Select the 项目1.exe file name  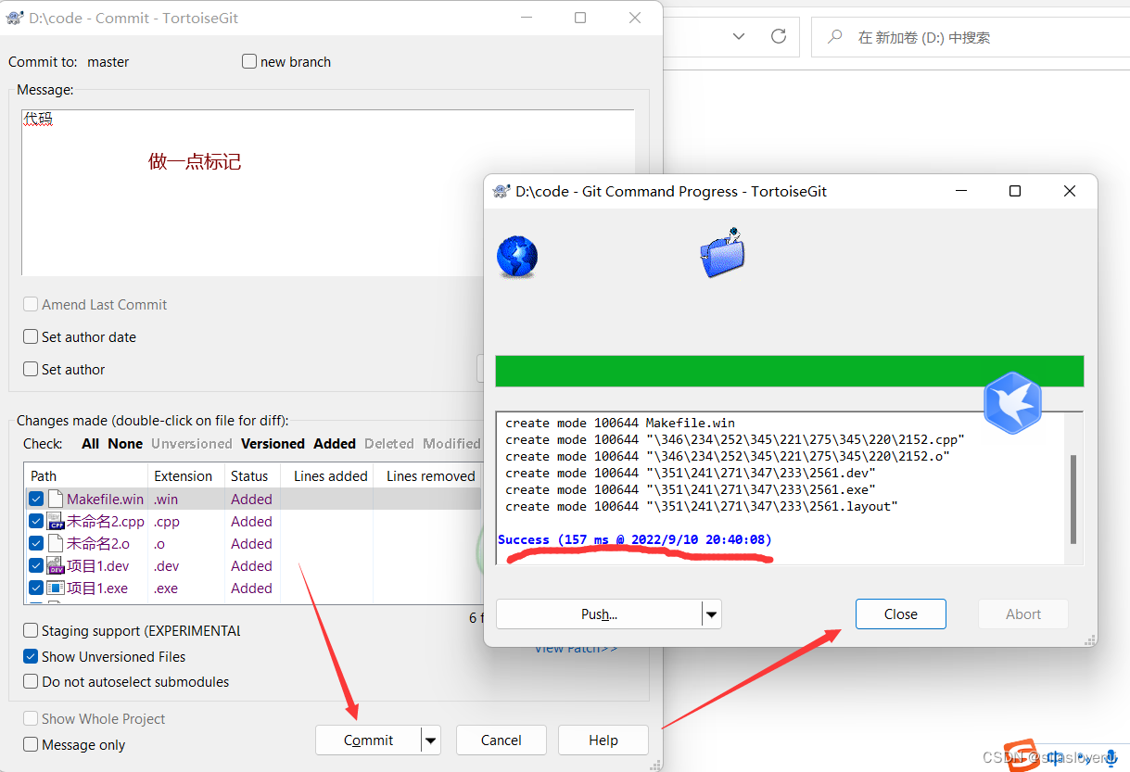click(x=96, y=588)
